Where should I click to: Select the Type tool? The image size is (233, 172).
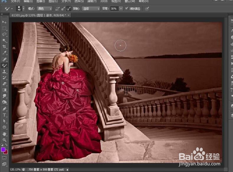(x=4, y=115)
